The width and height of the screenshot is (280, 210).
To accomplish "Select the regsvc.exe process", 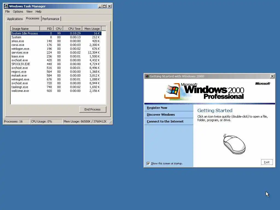I will 56,72.
